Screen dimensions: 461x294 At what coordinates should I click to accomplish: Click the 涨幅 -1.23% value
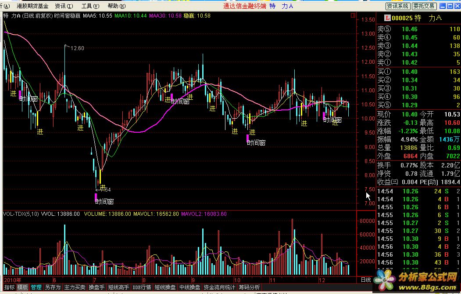pyautogui.click(x=408, y=131)
